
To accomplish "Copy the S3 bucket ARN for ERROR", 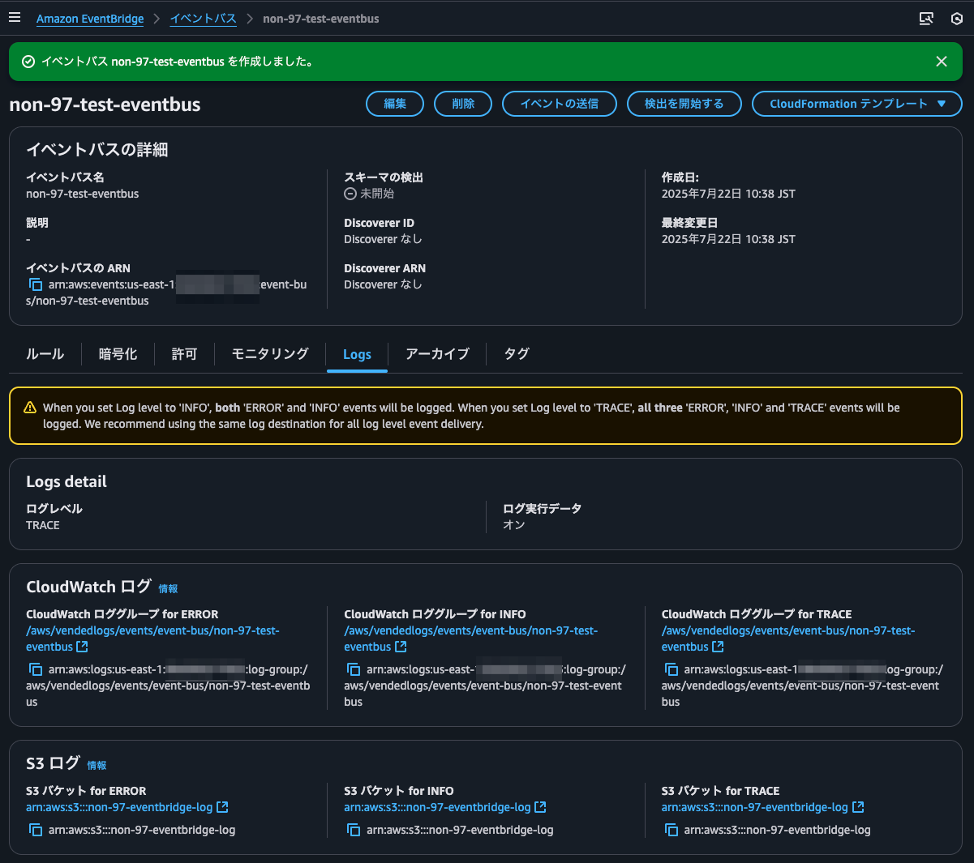I will click(x=35, y=830).
